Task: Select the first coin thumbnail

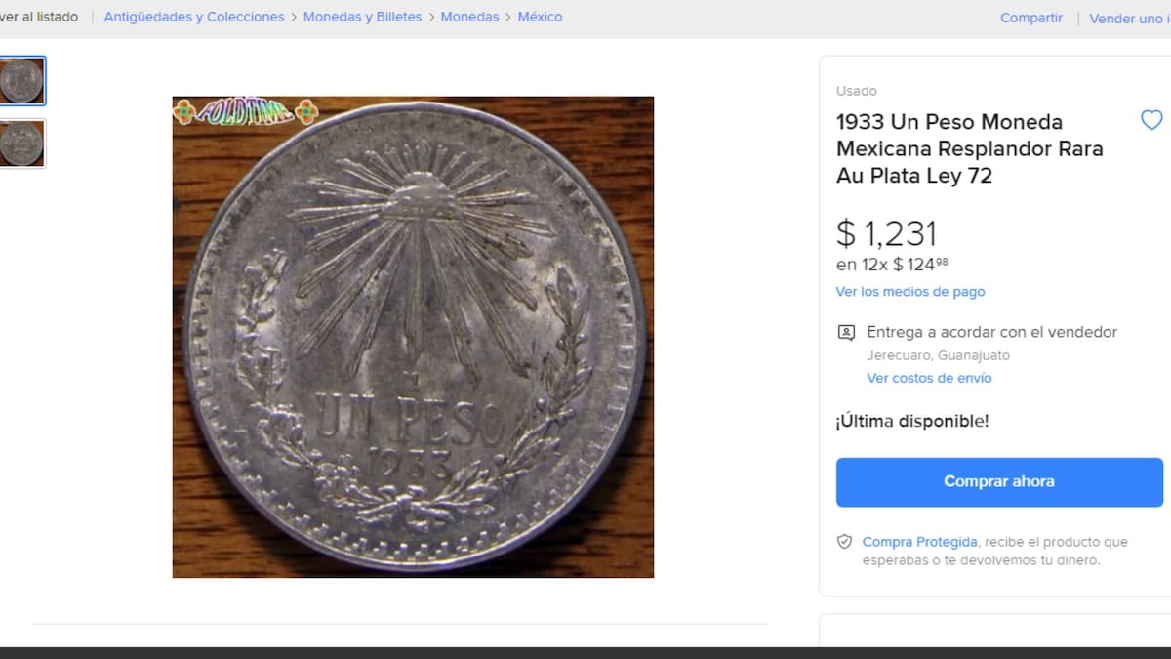Action: (21, 81)
